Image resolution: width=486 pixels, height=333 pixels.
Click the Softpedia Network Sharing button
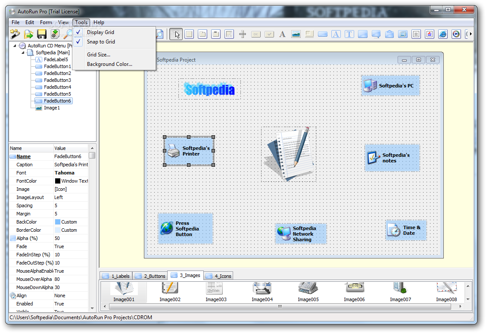tap(301, 234)
